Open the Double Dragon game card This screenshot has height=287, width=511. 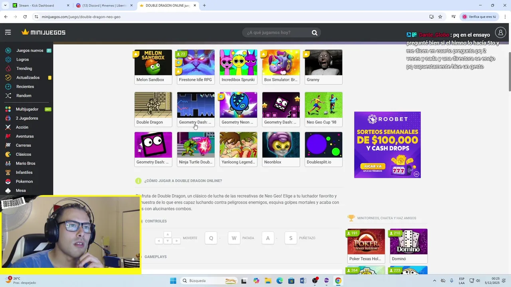click(x=153, y=109)
